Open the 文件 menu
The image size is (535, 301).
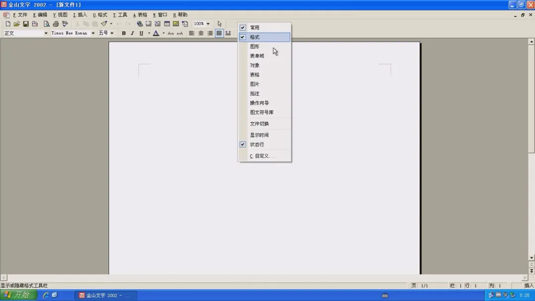20,15
